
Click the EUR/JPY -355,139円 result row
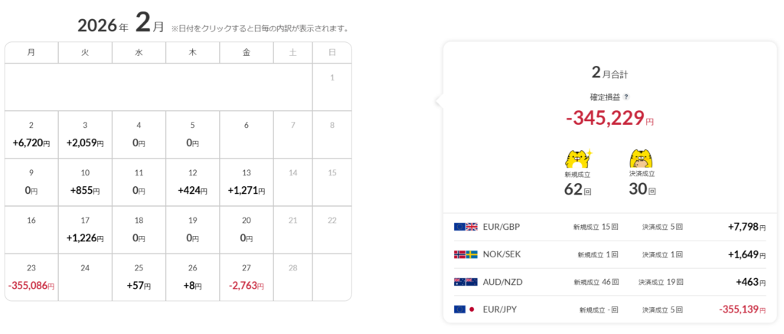click(608, 309)
